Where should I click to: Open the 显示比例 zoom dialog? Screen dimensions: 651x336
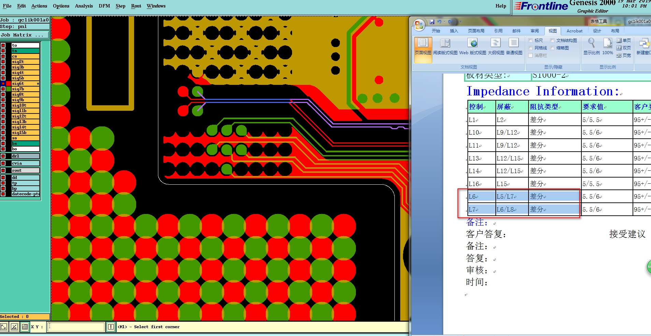click(x=591, y=47)
